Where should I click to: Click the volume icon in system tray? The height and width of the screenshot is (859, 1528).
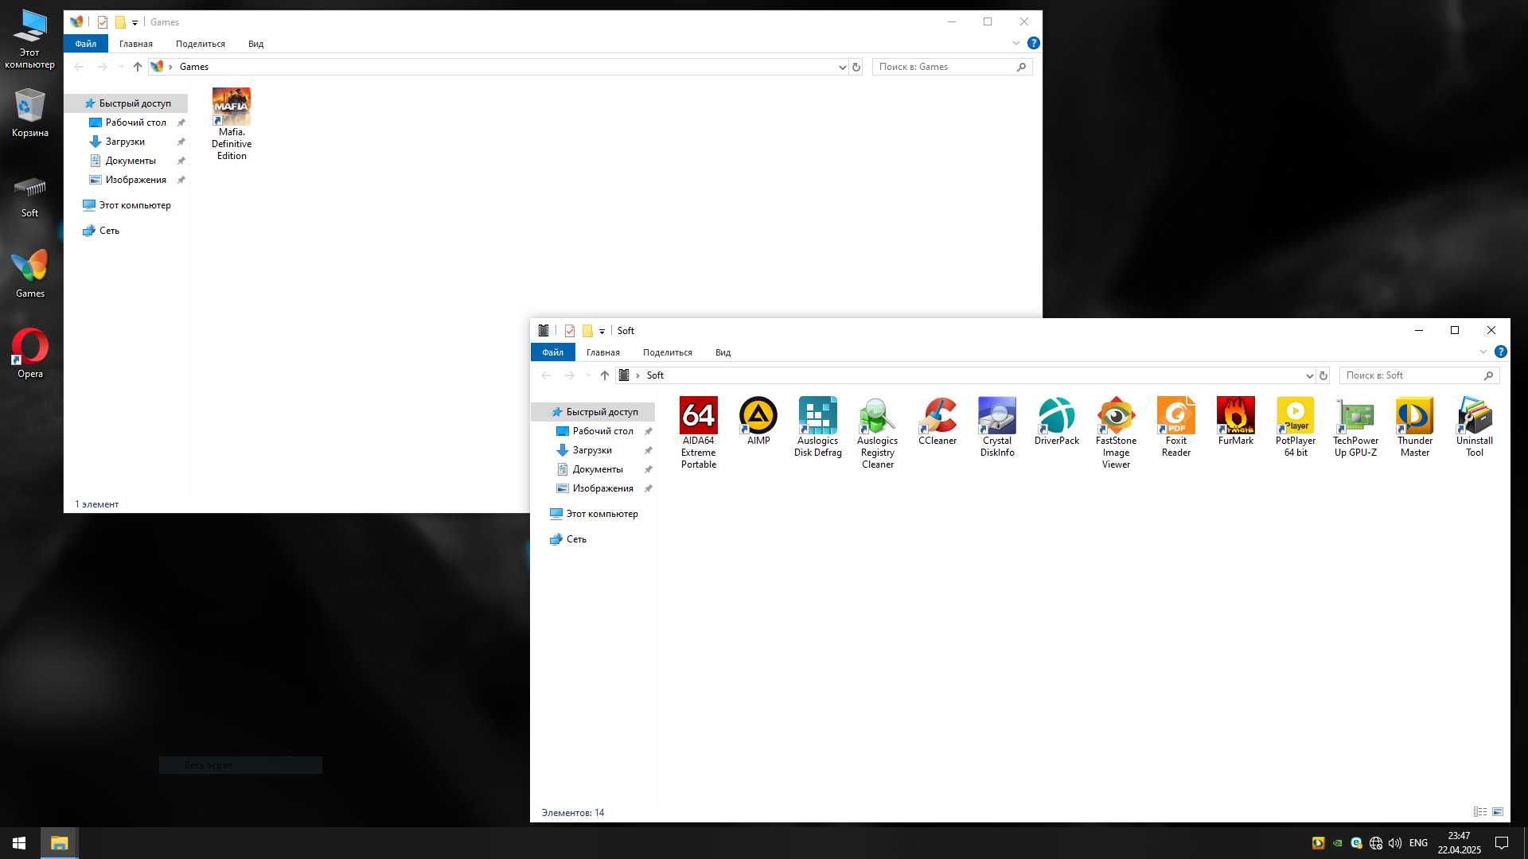(1394, 843)
